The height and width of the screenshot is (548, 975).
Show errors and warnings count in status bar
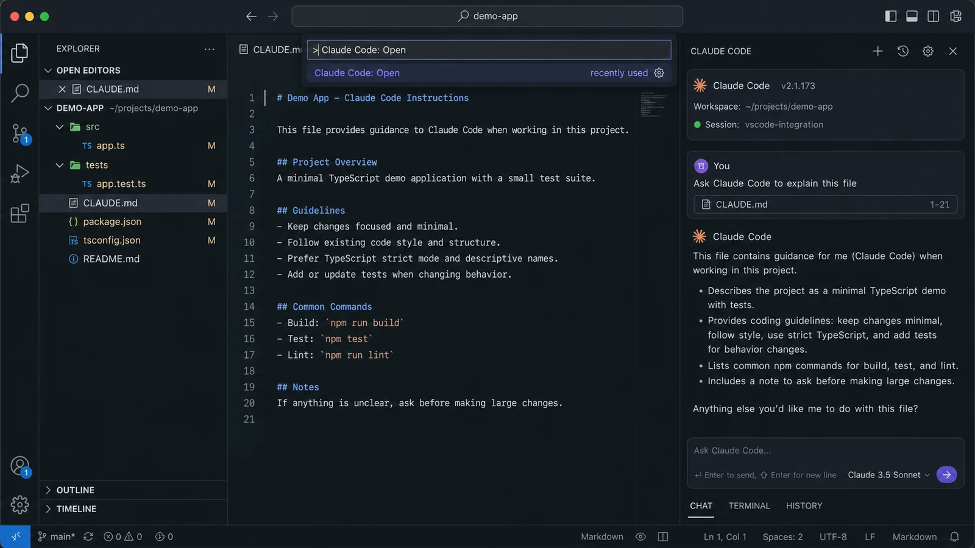coord(122,536)
